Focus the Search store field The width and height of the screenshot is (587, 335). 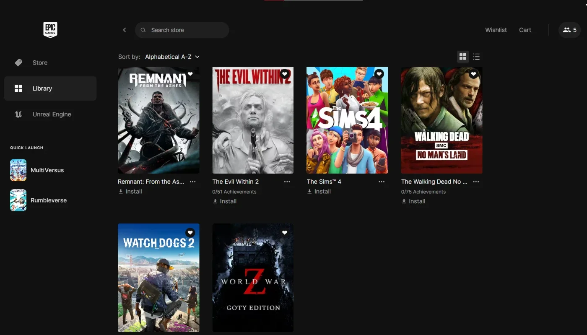click(x=182, y=30)
